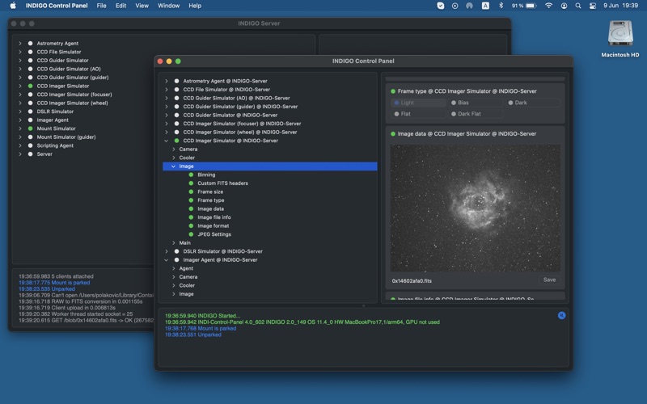This screenshot has height=404, width=647.
Task: Click 5 clients attached log line in Server window
Action: tap(56, 276)
